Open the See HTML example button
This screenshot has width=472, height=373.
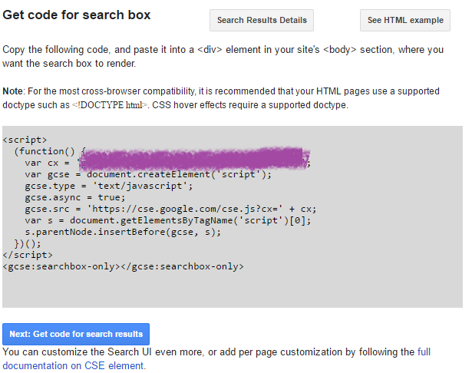[405, 21]
